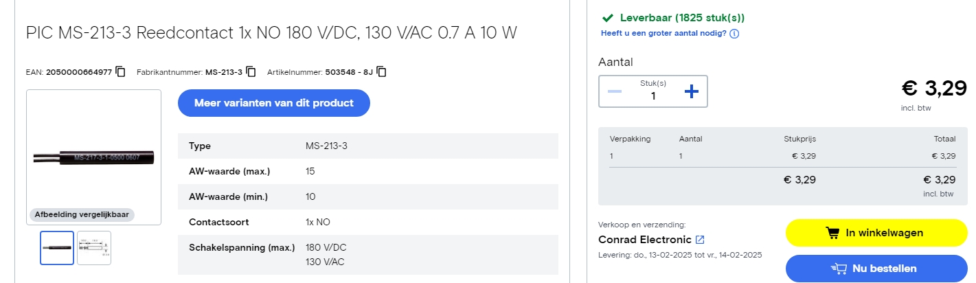
Task: Increase quantity with the plus icon
Action: [x=691, y=91]
